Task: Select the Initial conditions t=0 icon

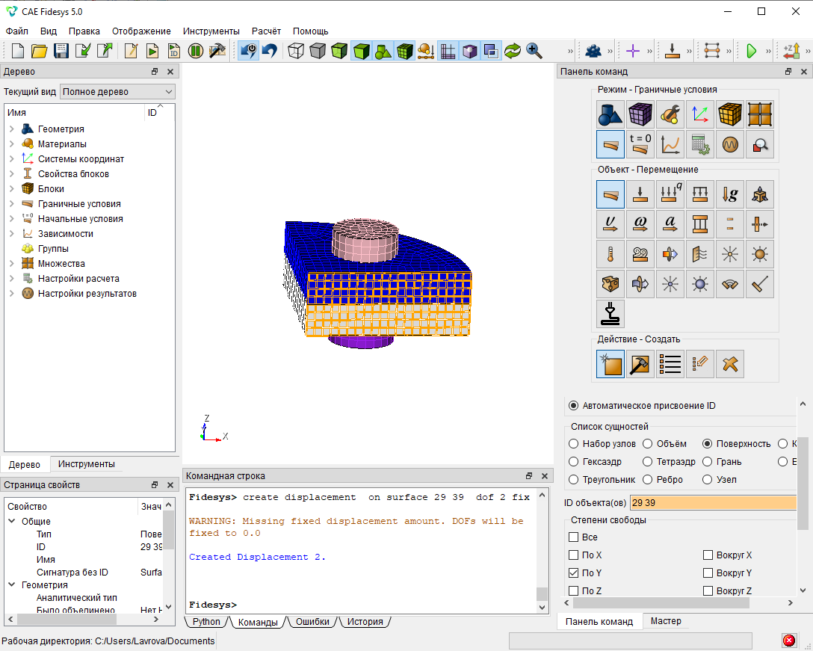Action: point(640,144)
